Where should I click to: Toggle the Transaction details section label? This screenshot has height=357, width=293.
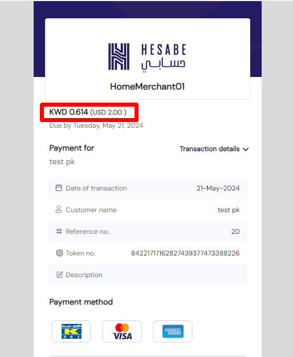[209, 149]
